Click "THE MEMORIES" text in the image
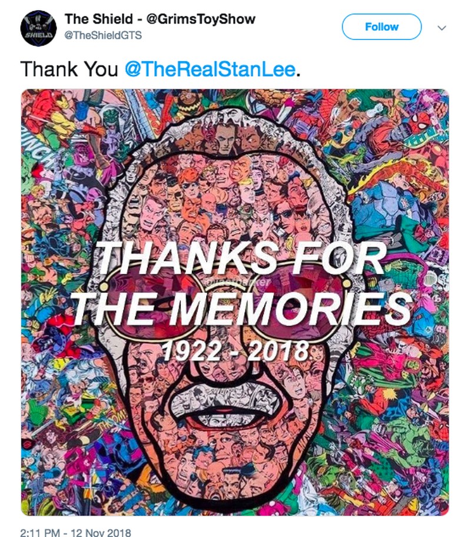This screenshot has width=471, height=537. pyautogui.click(x=241, y=306)
